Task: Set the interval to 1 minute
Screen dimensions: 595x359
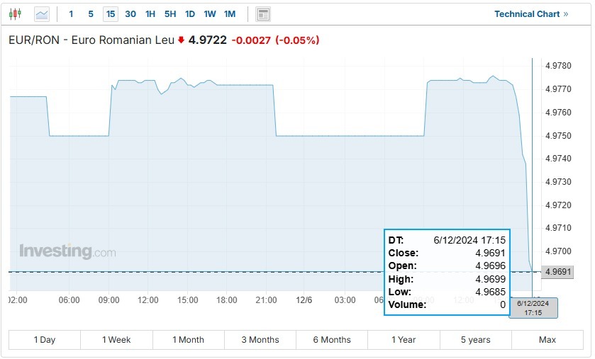Action: click(x=71, y=14)
